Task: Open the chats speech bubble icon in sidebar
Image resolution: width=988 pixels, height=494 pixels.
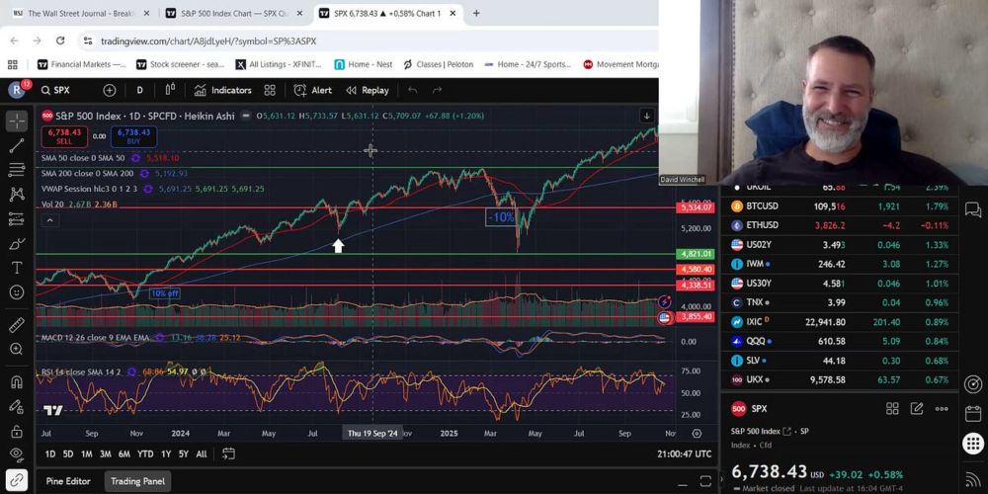Action: click(x=973, y=209)
